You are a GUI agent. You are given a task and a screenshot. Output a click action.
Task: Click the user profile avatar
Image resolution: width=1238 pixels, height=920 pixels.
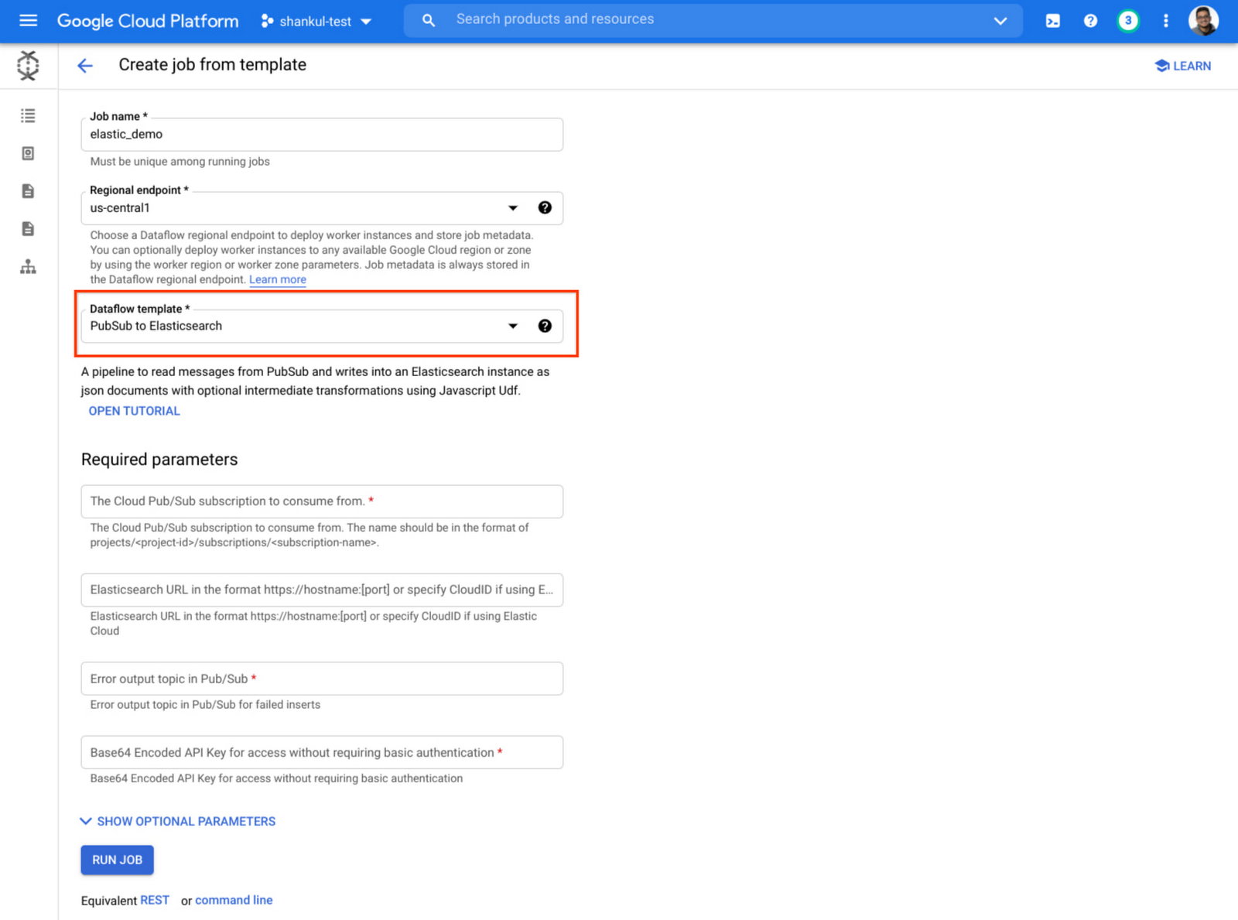tap(1203, 21)
